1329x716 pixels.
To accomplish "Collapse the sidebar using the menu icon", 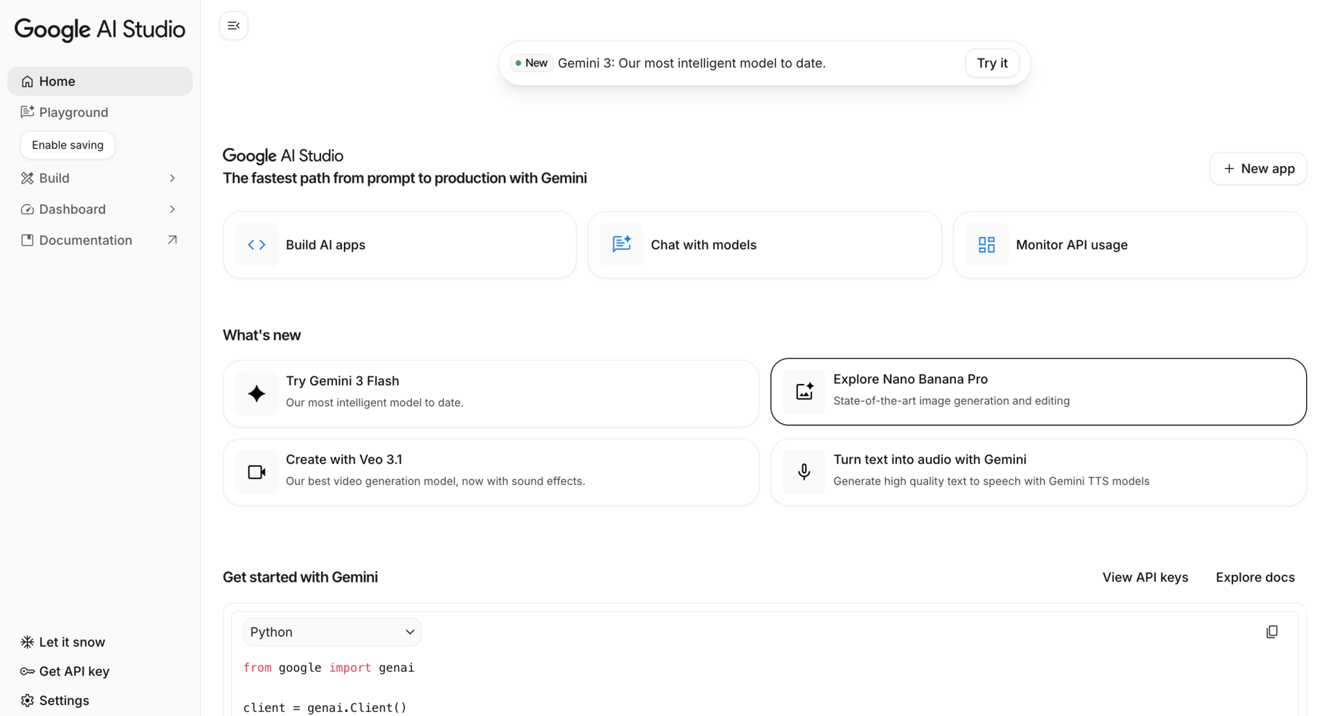I will [x=233, y=25].
